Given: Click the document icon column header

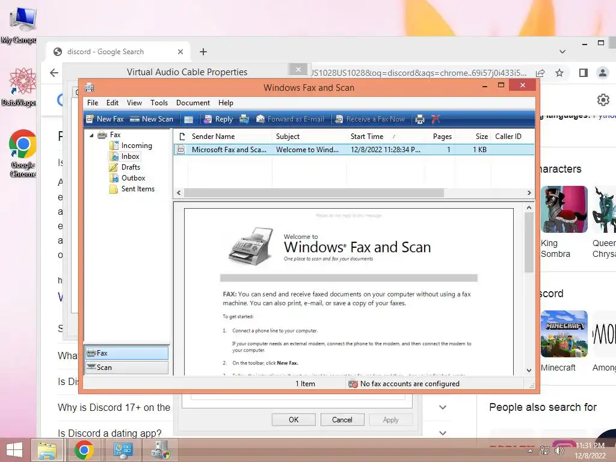Looking at the screenshot, I should point(182,137).
